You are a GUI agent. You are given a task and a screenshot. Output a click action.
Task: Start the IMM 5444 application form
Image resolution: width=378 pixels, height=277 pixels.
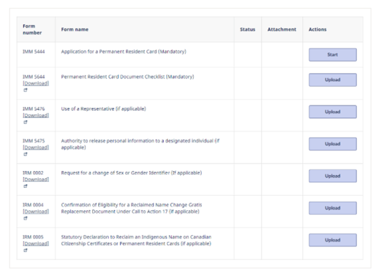coord(333,55)
